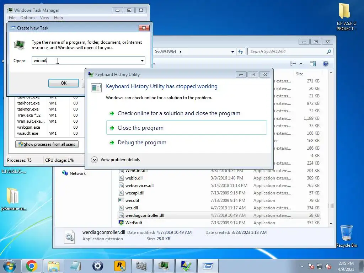364x273 pixels.
Task: Open File Explorer taskbar icon
Action: 54,266
